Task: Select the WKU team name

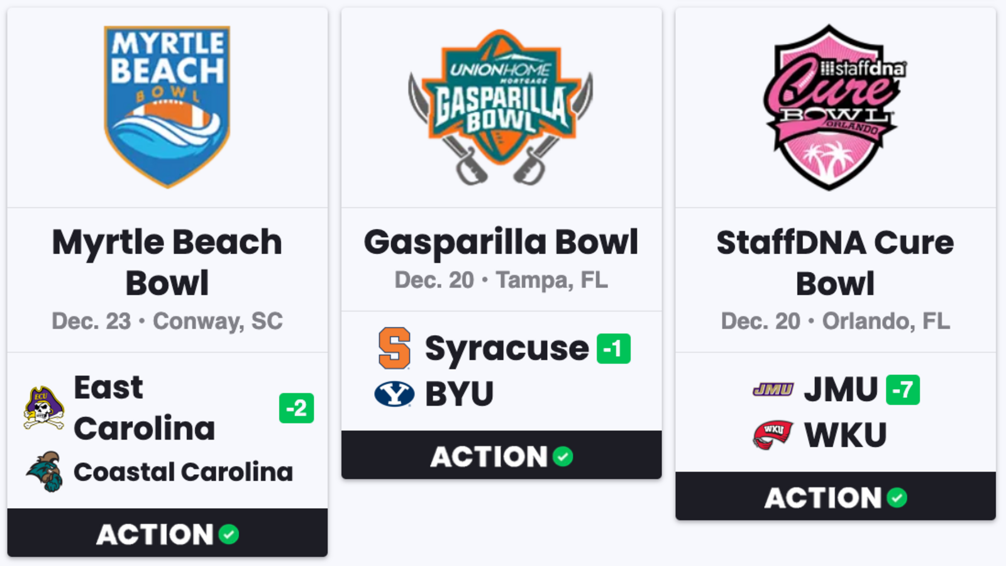Action: [x=846, y=435]
